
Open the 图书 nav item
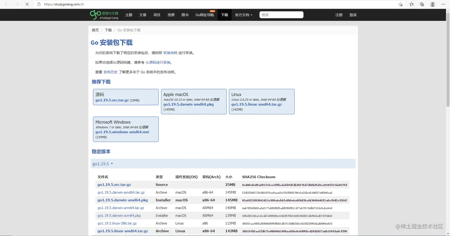click(185, 15)
